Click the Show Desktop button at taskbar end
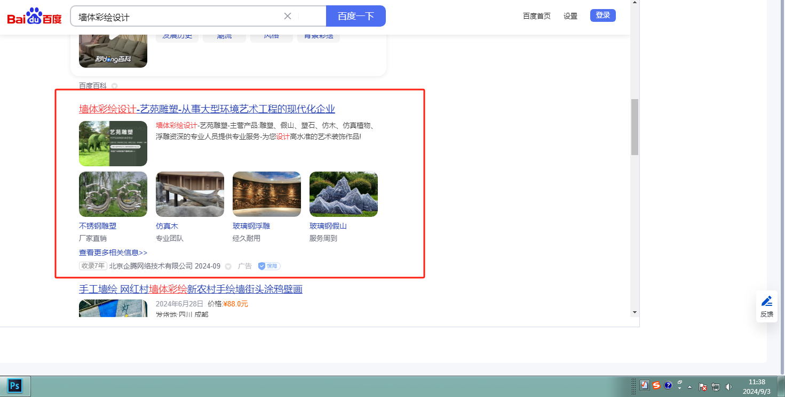Image resolution: width=785 pixels, height=397 pixels. point(781,386)
